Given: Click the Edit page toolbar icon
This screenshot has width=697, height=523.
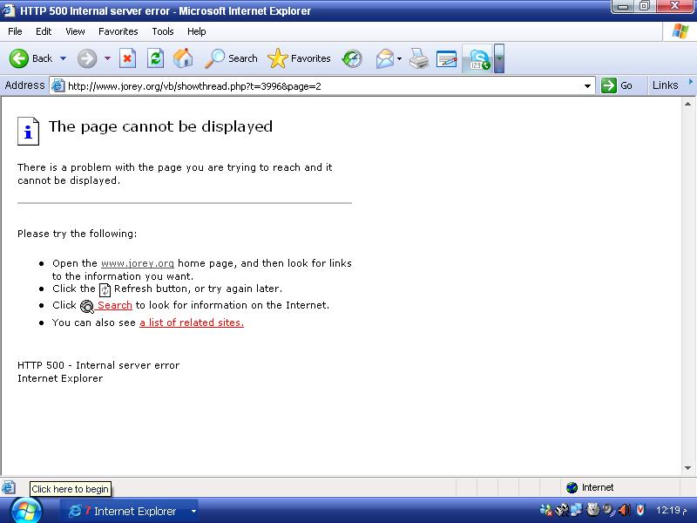Looking at the screenshot, I should (x=446, y=58).
